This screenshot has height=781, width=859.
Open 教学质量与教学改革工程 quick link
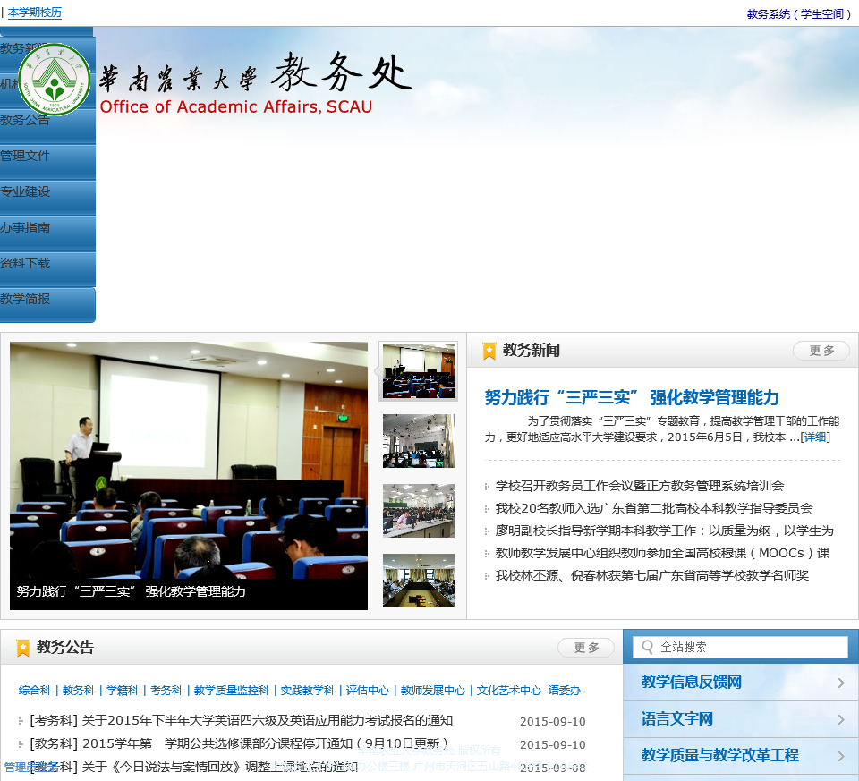click(719, 756)
